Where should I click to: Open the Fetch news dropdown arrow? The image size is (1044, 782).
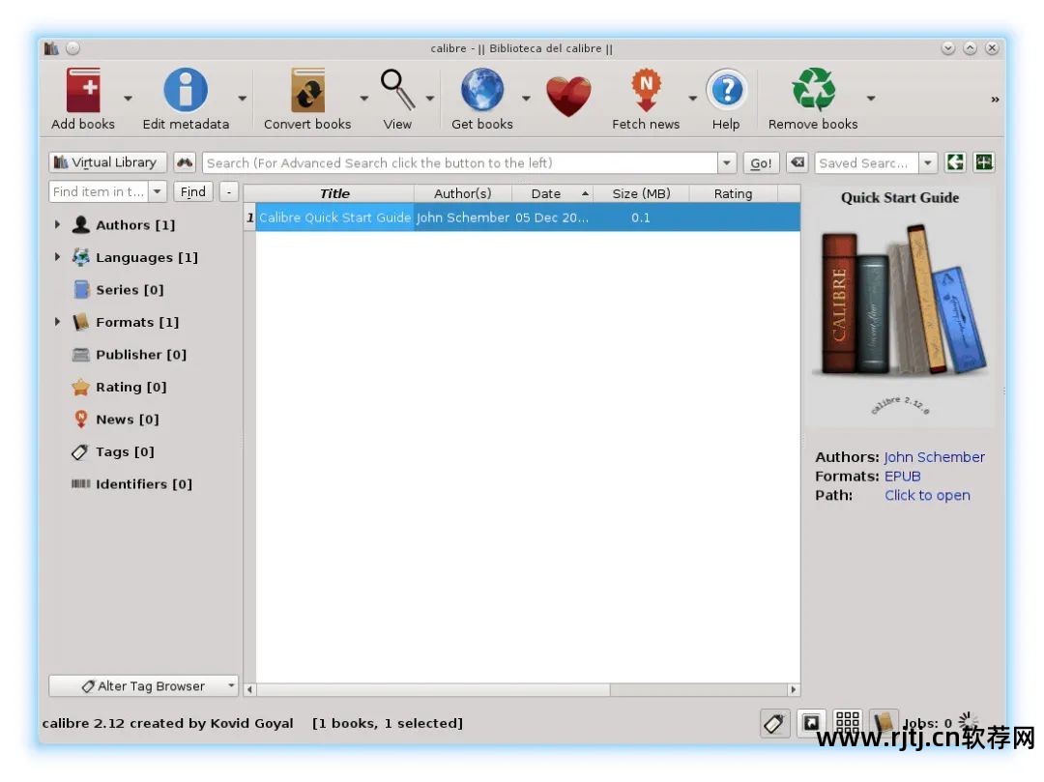692,99
